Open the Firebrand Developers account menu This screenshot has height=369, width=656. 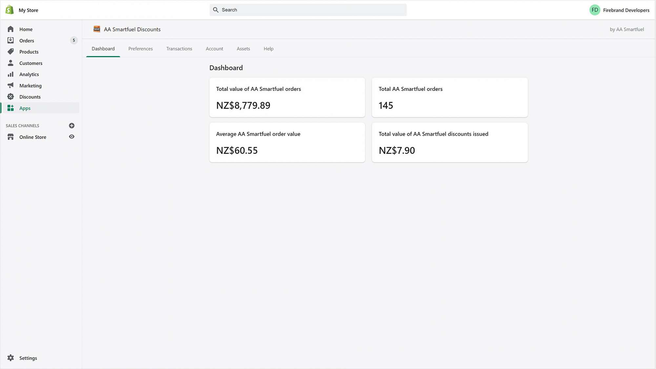click(619, 10)
